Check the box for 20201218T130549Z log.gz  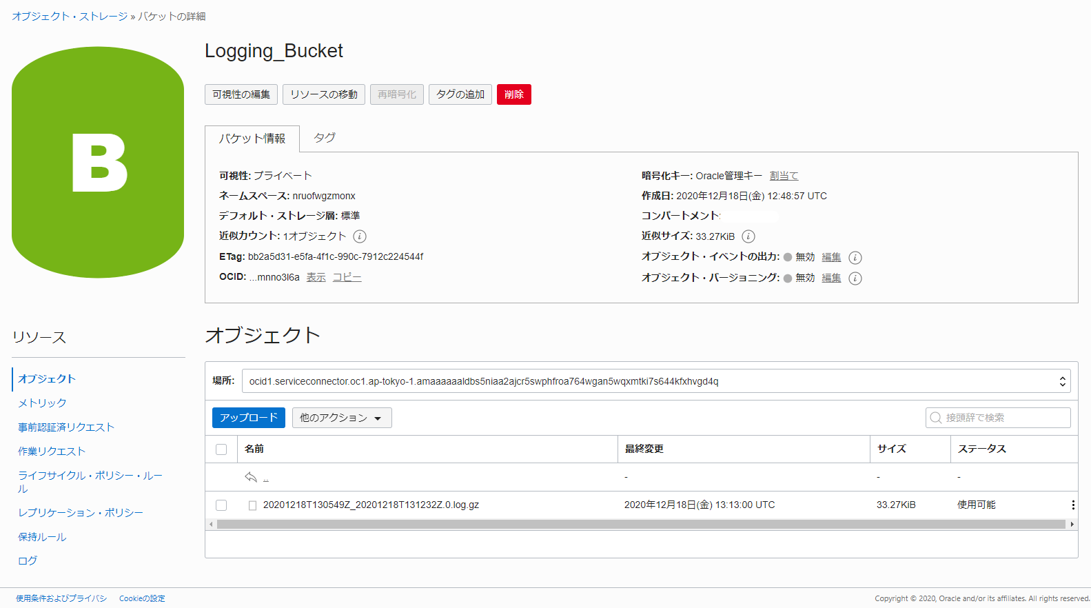point(221,505)
